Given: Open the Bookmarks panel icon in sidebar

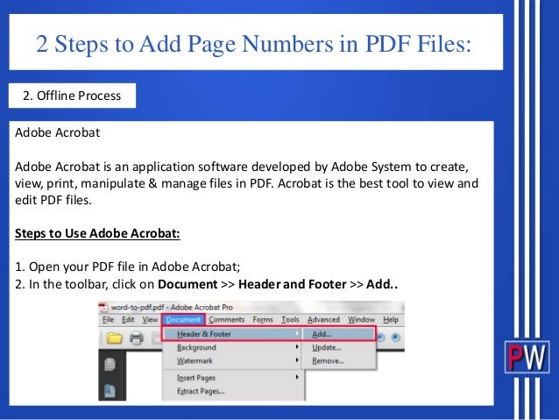Looking at the screenshot, I should (110, 391).
